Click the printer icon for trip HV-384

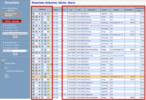45,14
